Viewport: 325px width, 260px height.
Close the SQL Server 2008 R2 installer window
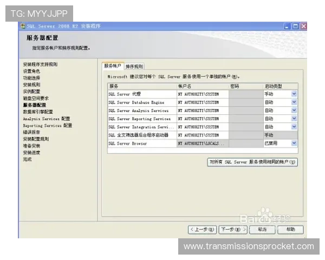(x=303, y=27)
